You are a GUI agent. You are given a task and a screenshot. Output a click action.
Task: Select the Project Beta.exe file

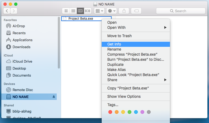click(80, 18)
